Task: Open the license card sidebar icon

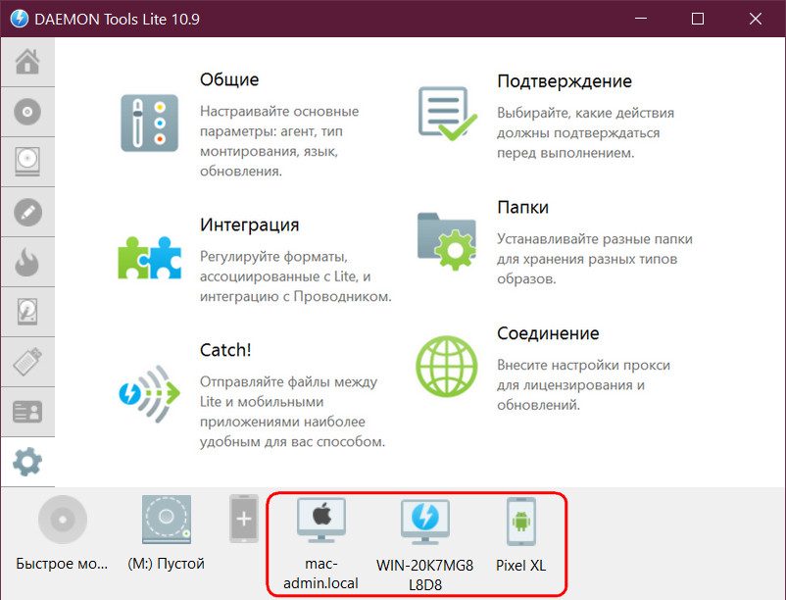Action: pos(27,412)
